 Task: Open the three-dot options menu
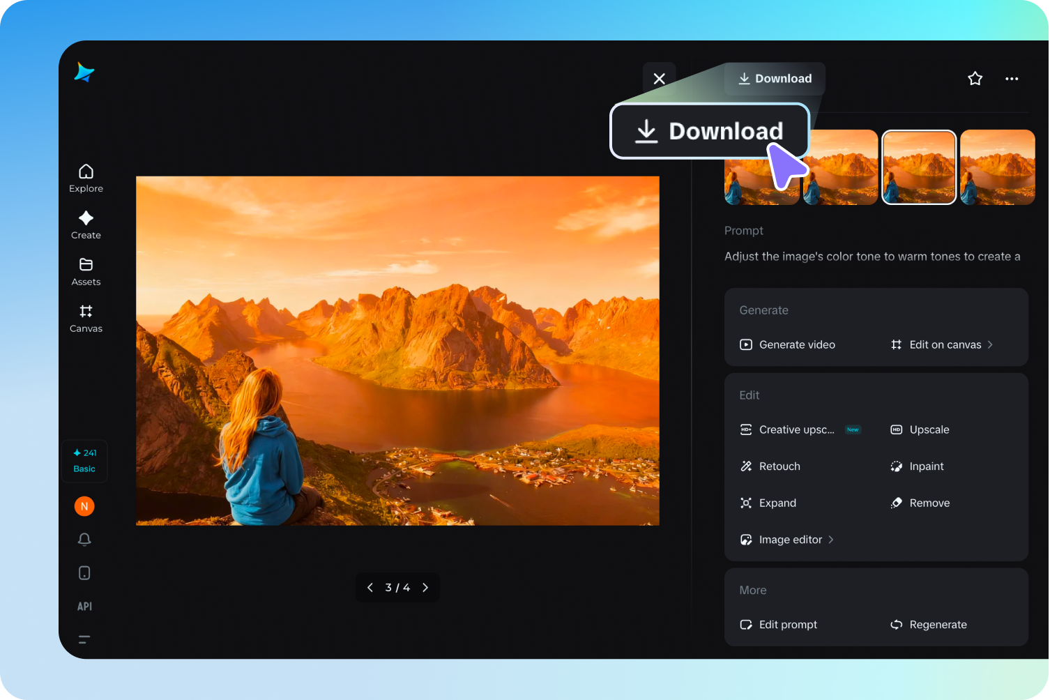1012,78
